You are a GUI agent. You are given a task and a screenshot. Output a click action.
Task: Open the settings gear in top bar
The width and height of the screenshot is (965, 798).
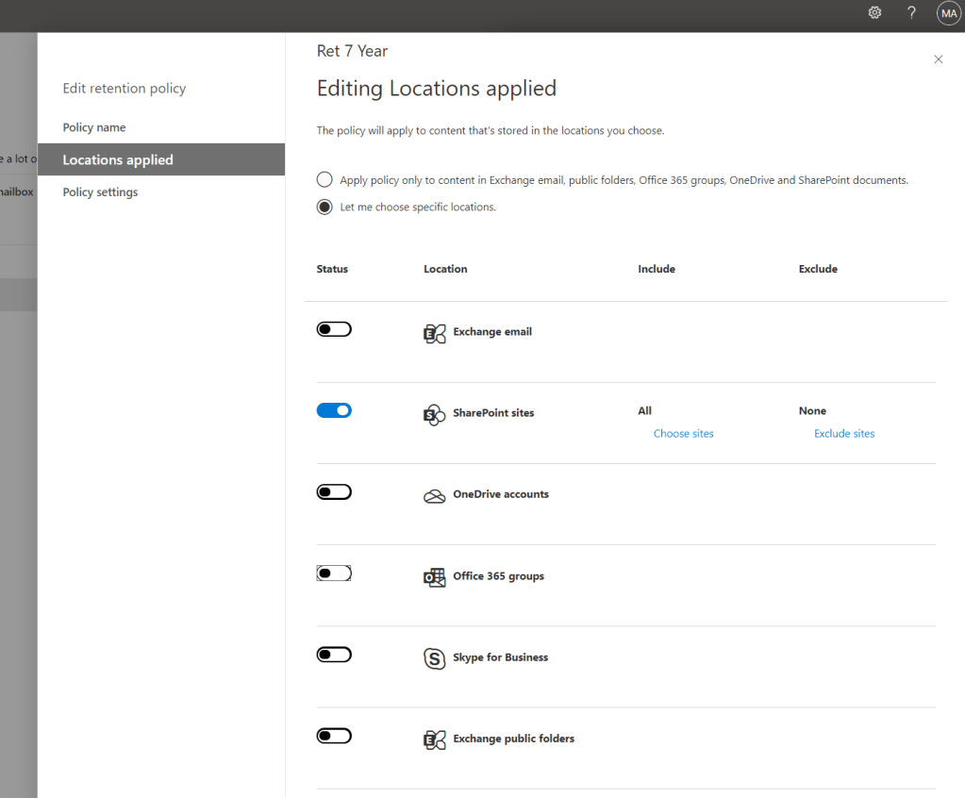tap(874, 12)
